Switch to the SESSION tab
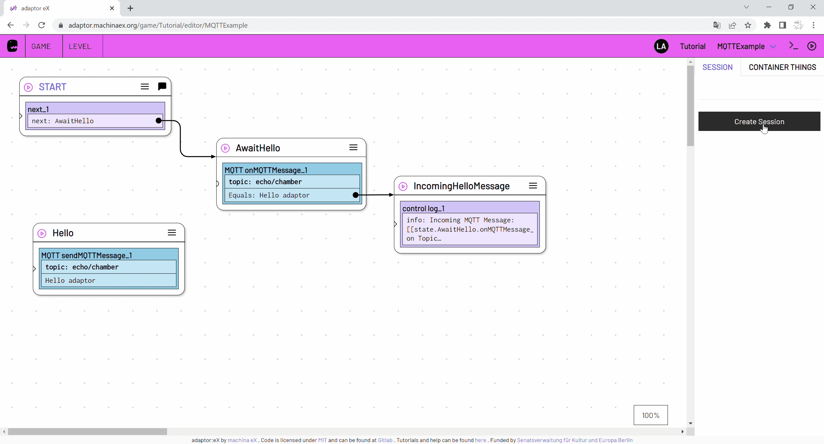This screenshot has height=444, width=824. 717,67
